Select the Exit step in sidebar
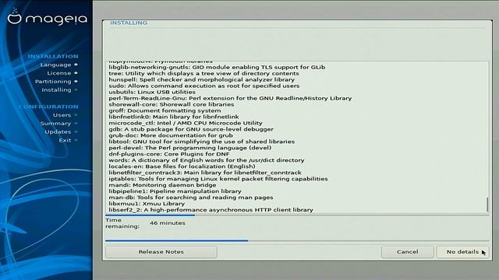Screen dimensions: 499x280 [x=65, y=140]
